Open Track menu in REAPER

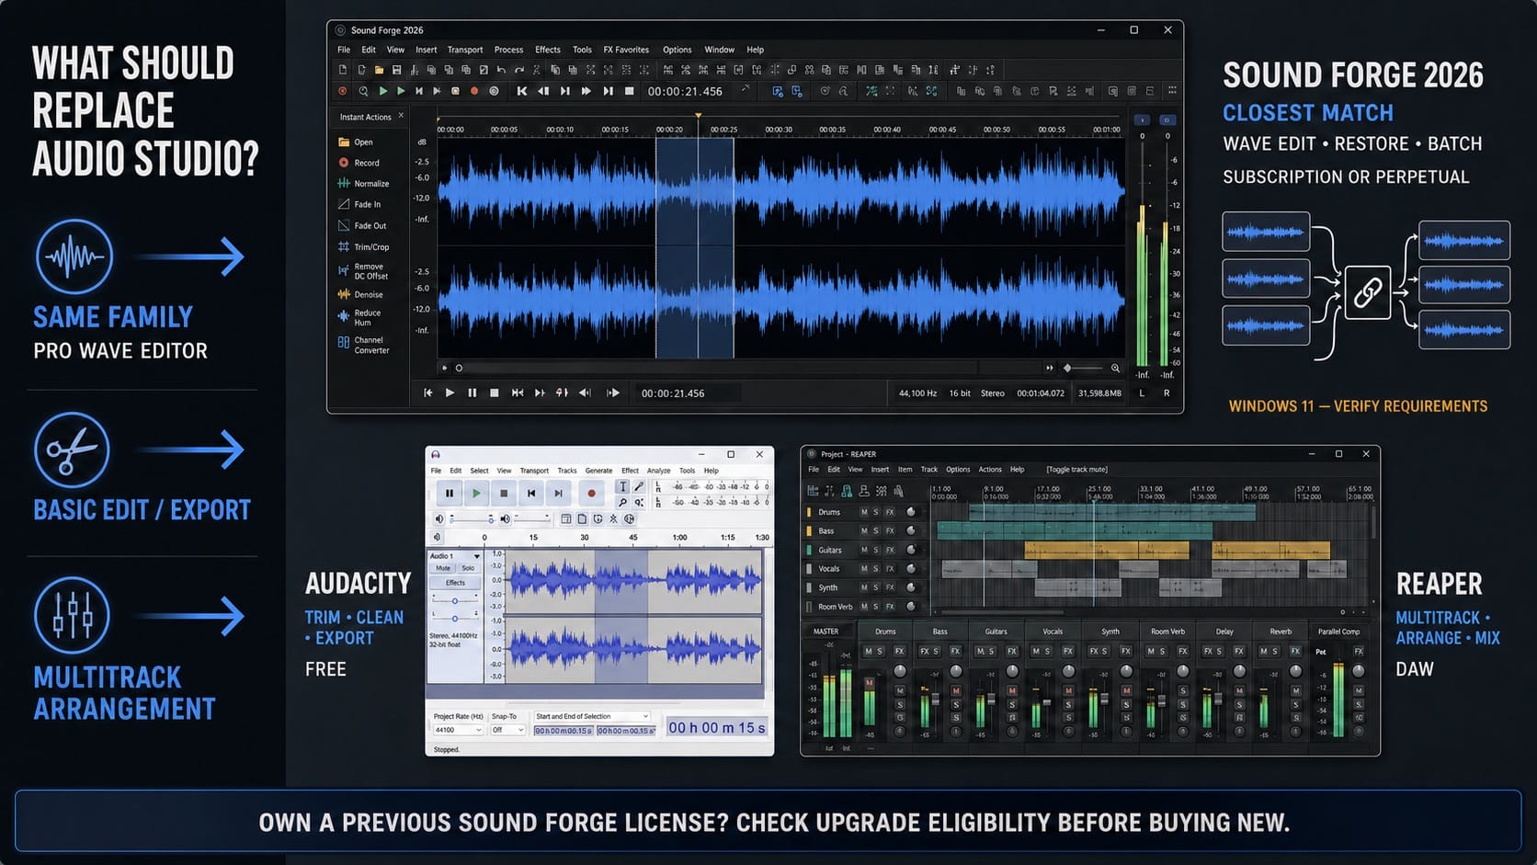pos(929,469)
